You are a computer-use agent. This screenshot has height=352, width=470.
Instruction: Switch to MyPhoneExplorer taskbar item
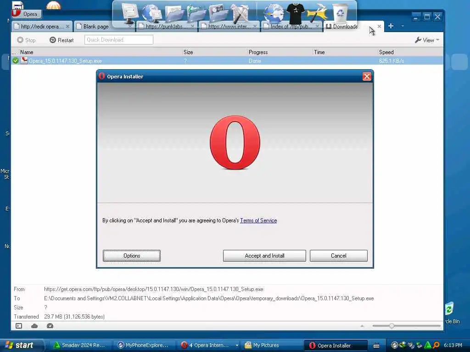143,345
